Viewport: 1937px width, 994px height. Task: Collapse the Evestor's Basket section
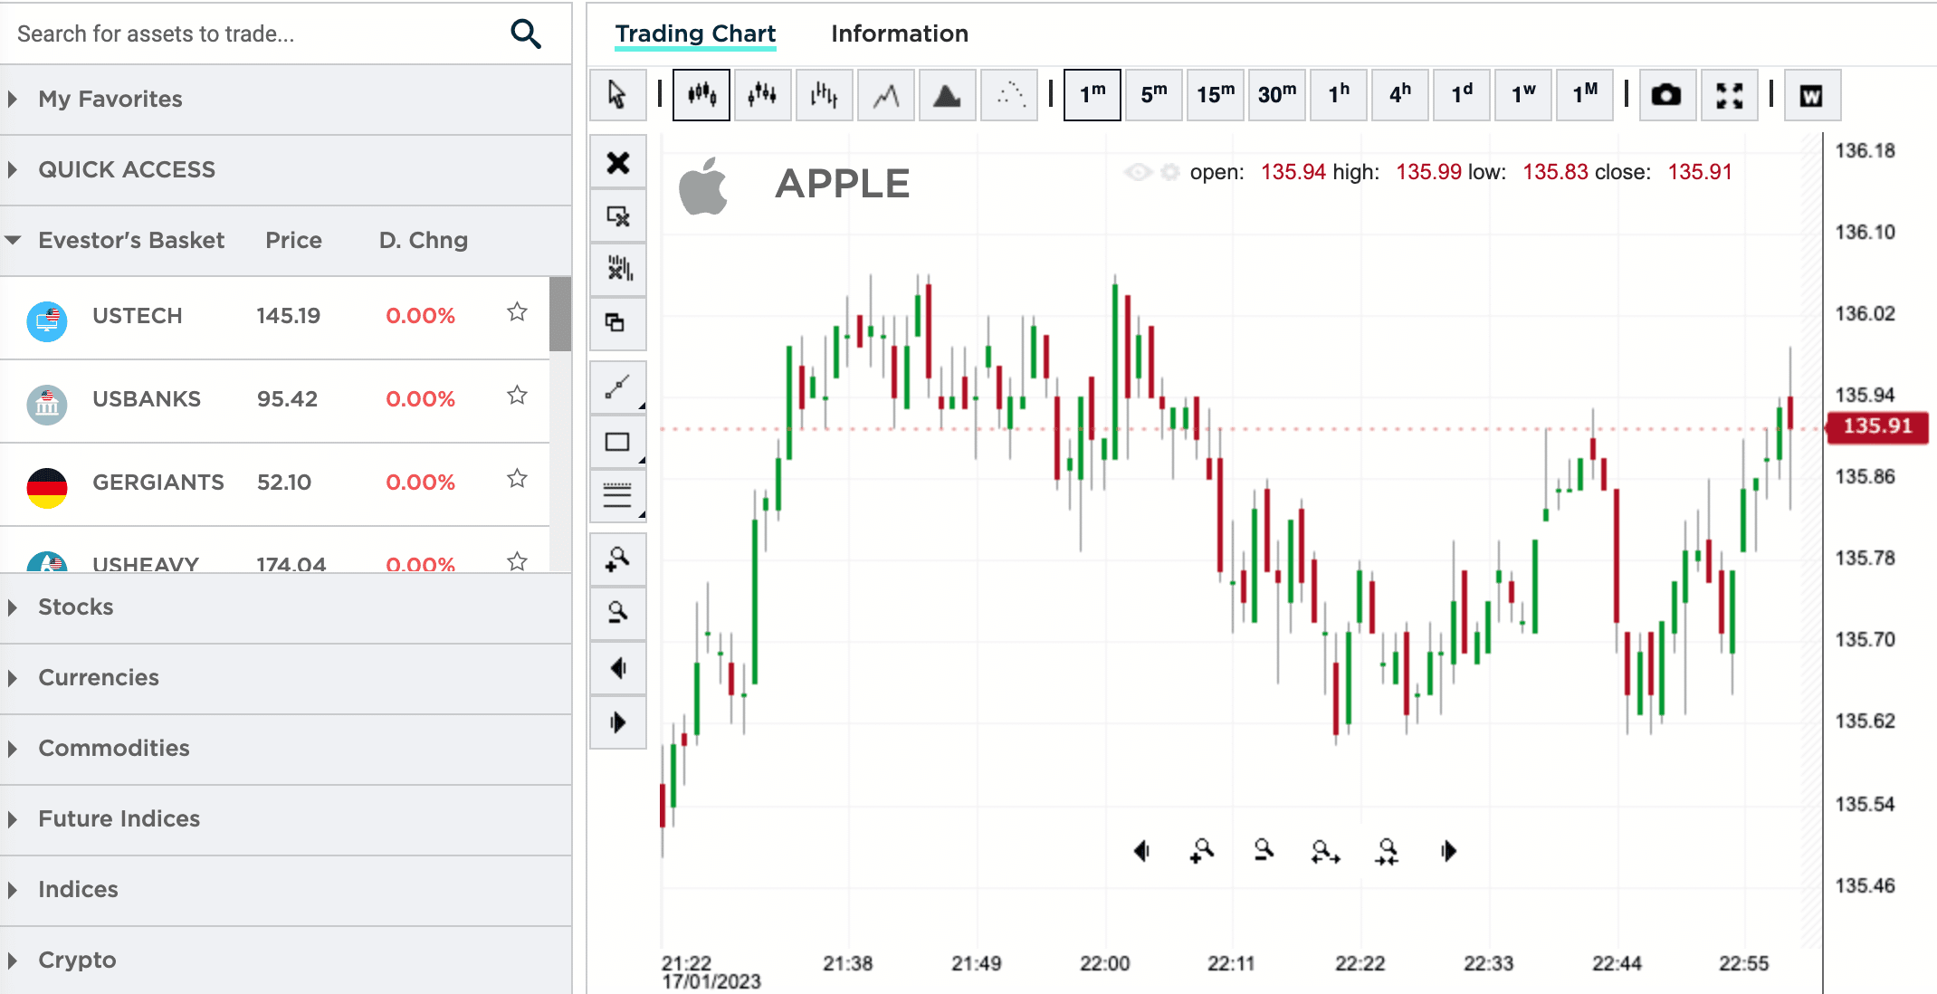14,240
